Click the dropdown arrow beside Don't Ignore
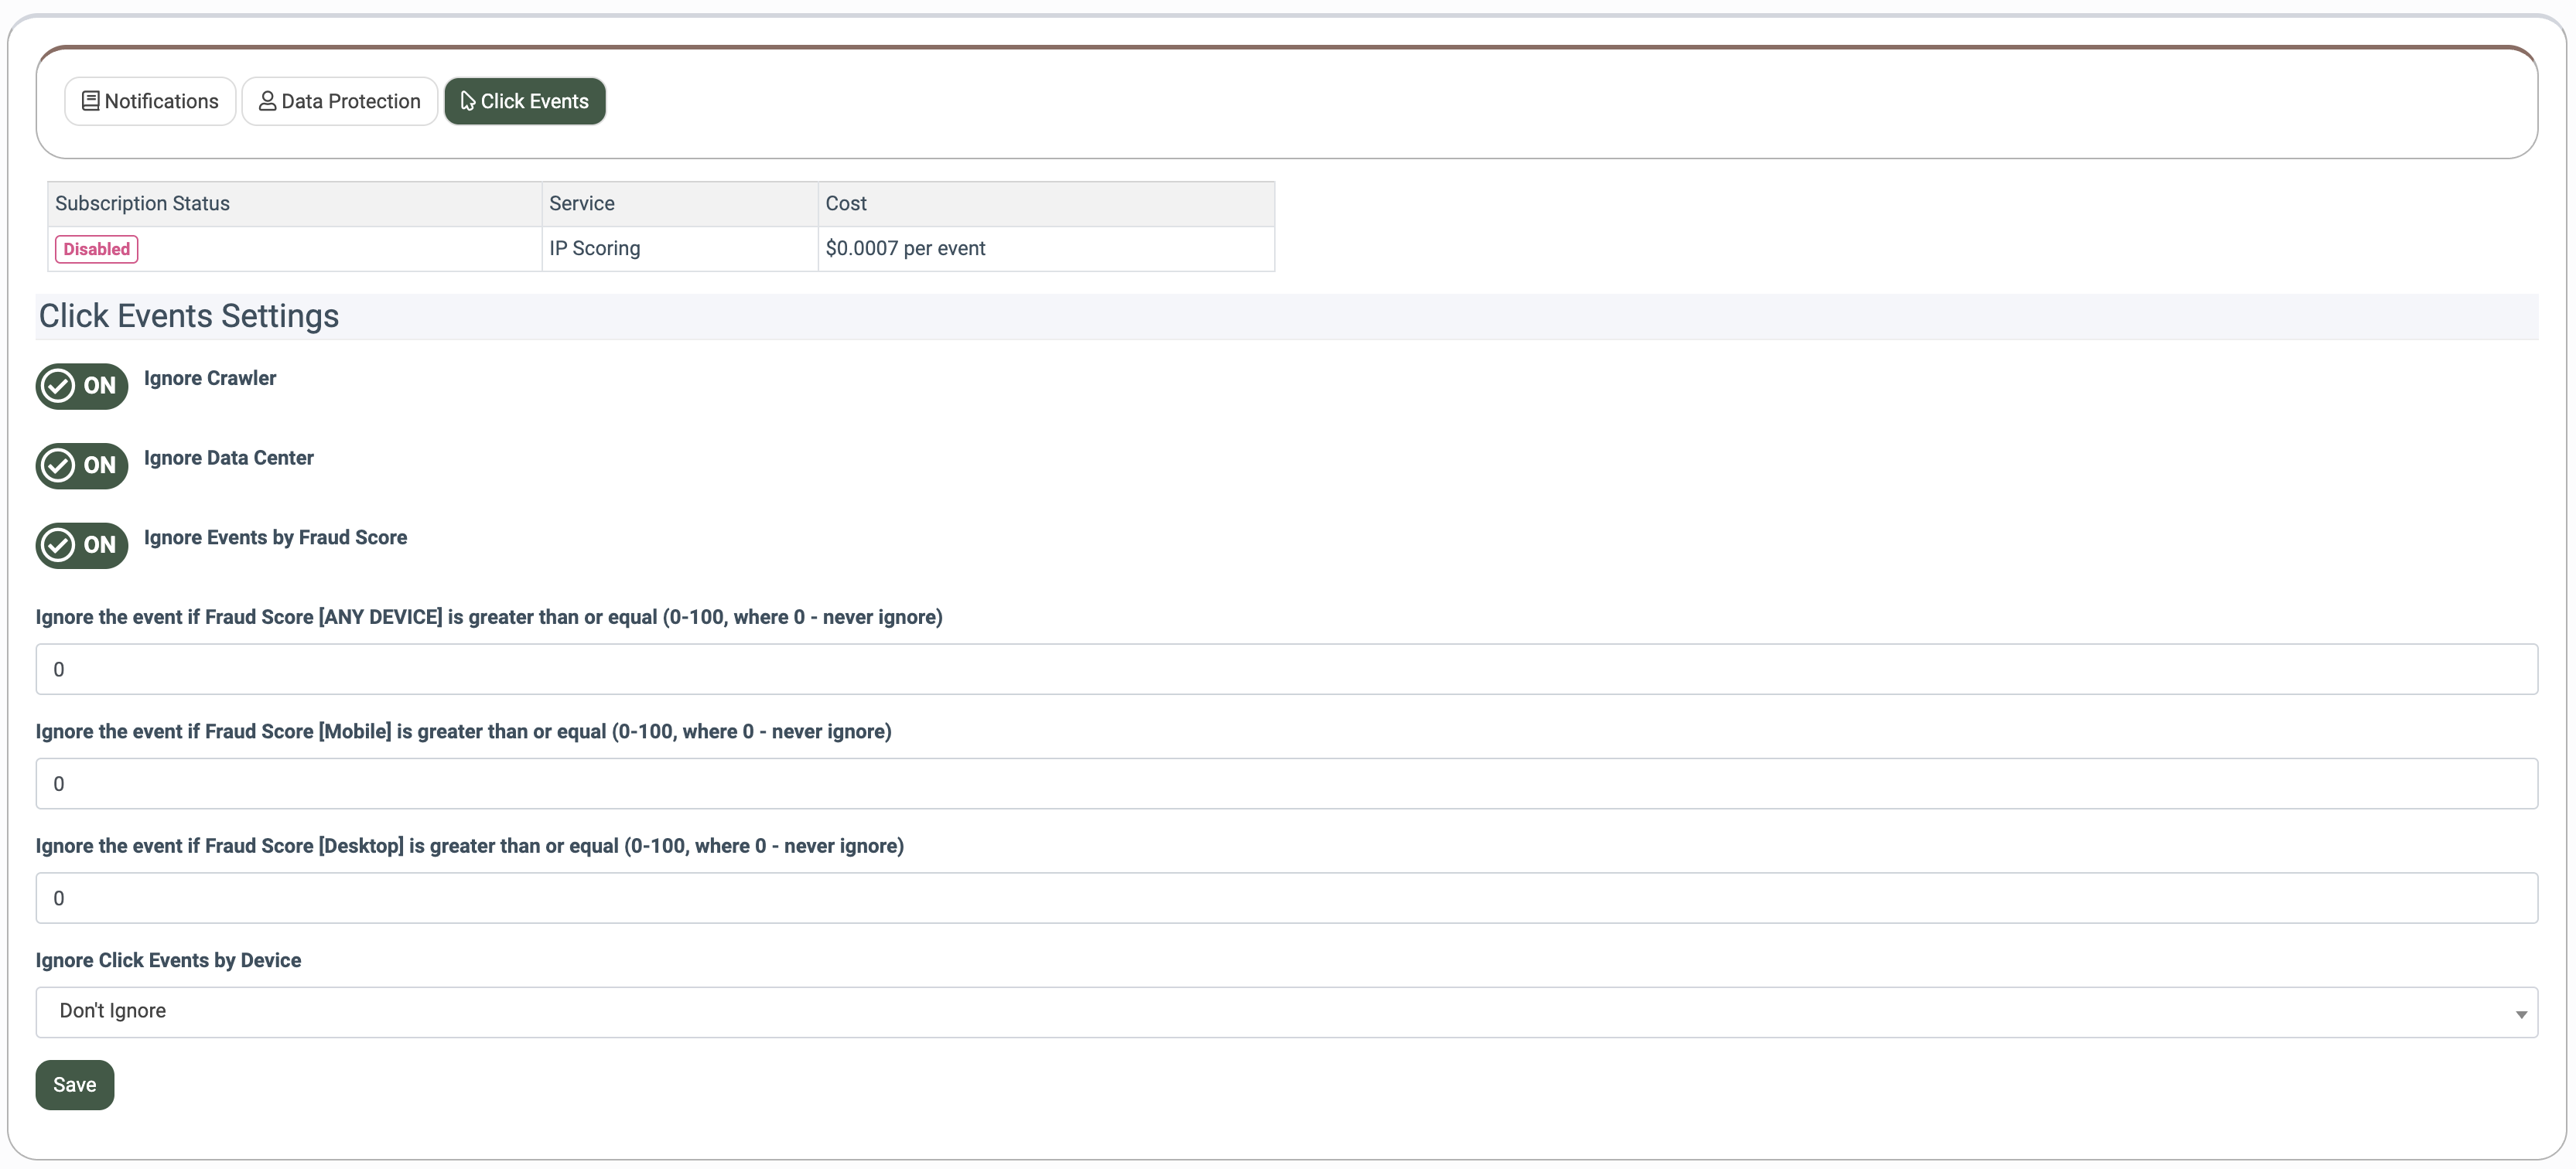Viewport: 2576px width, 1169px height. point(2520,1013)
